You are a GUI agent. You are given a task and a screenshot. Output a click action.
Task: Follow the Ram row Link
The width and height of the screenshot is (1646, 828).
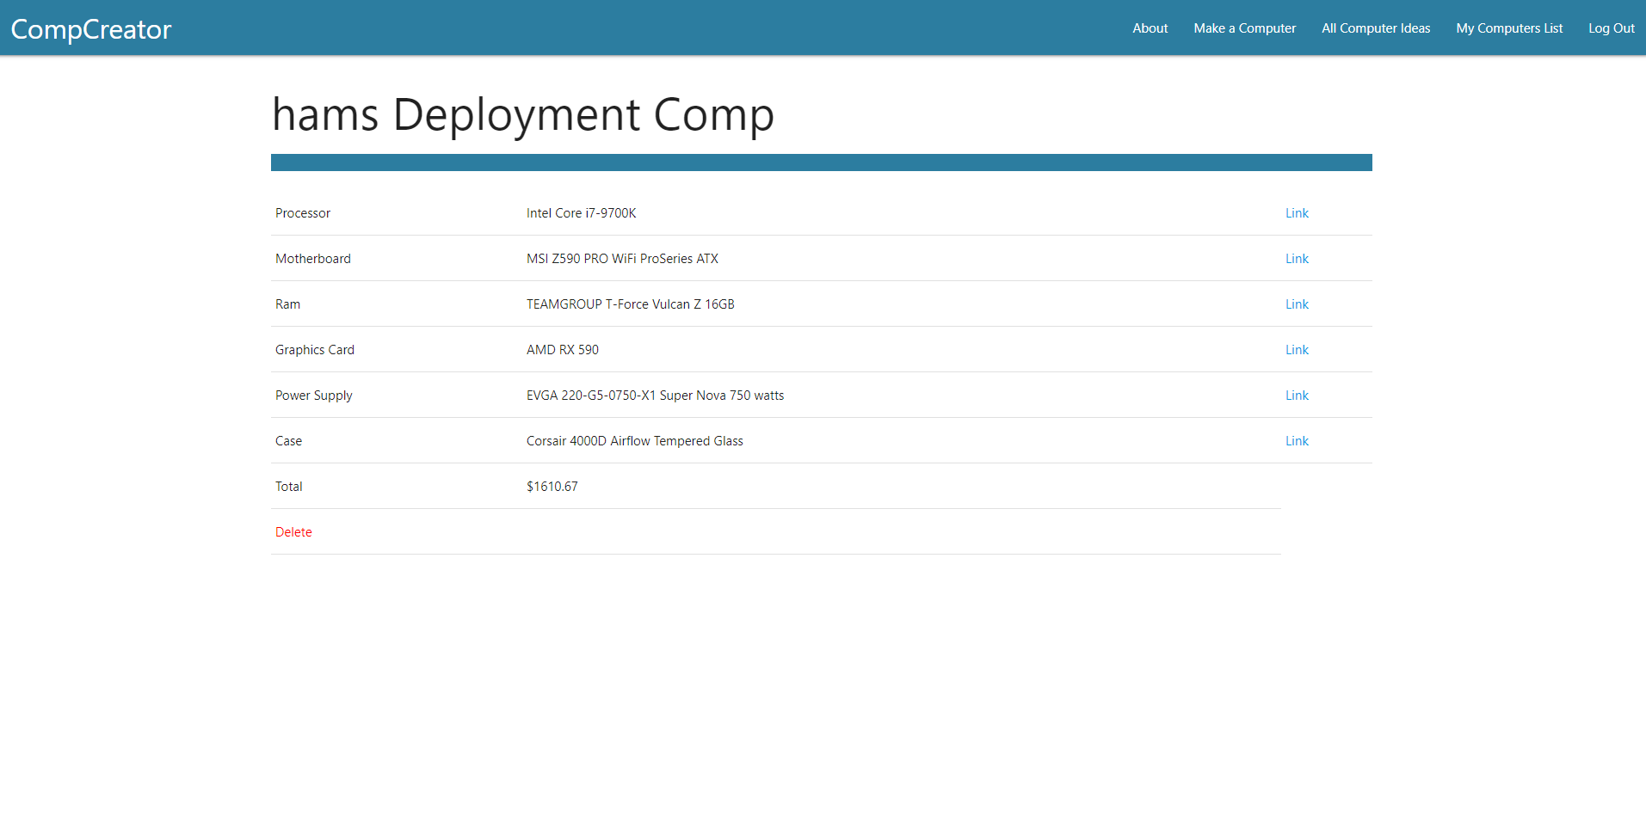(1297, 304)
